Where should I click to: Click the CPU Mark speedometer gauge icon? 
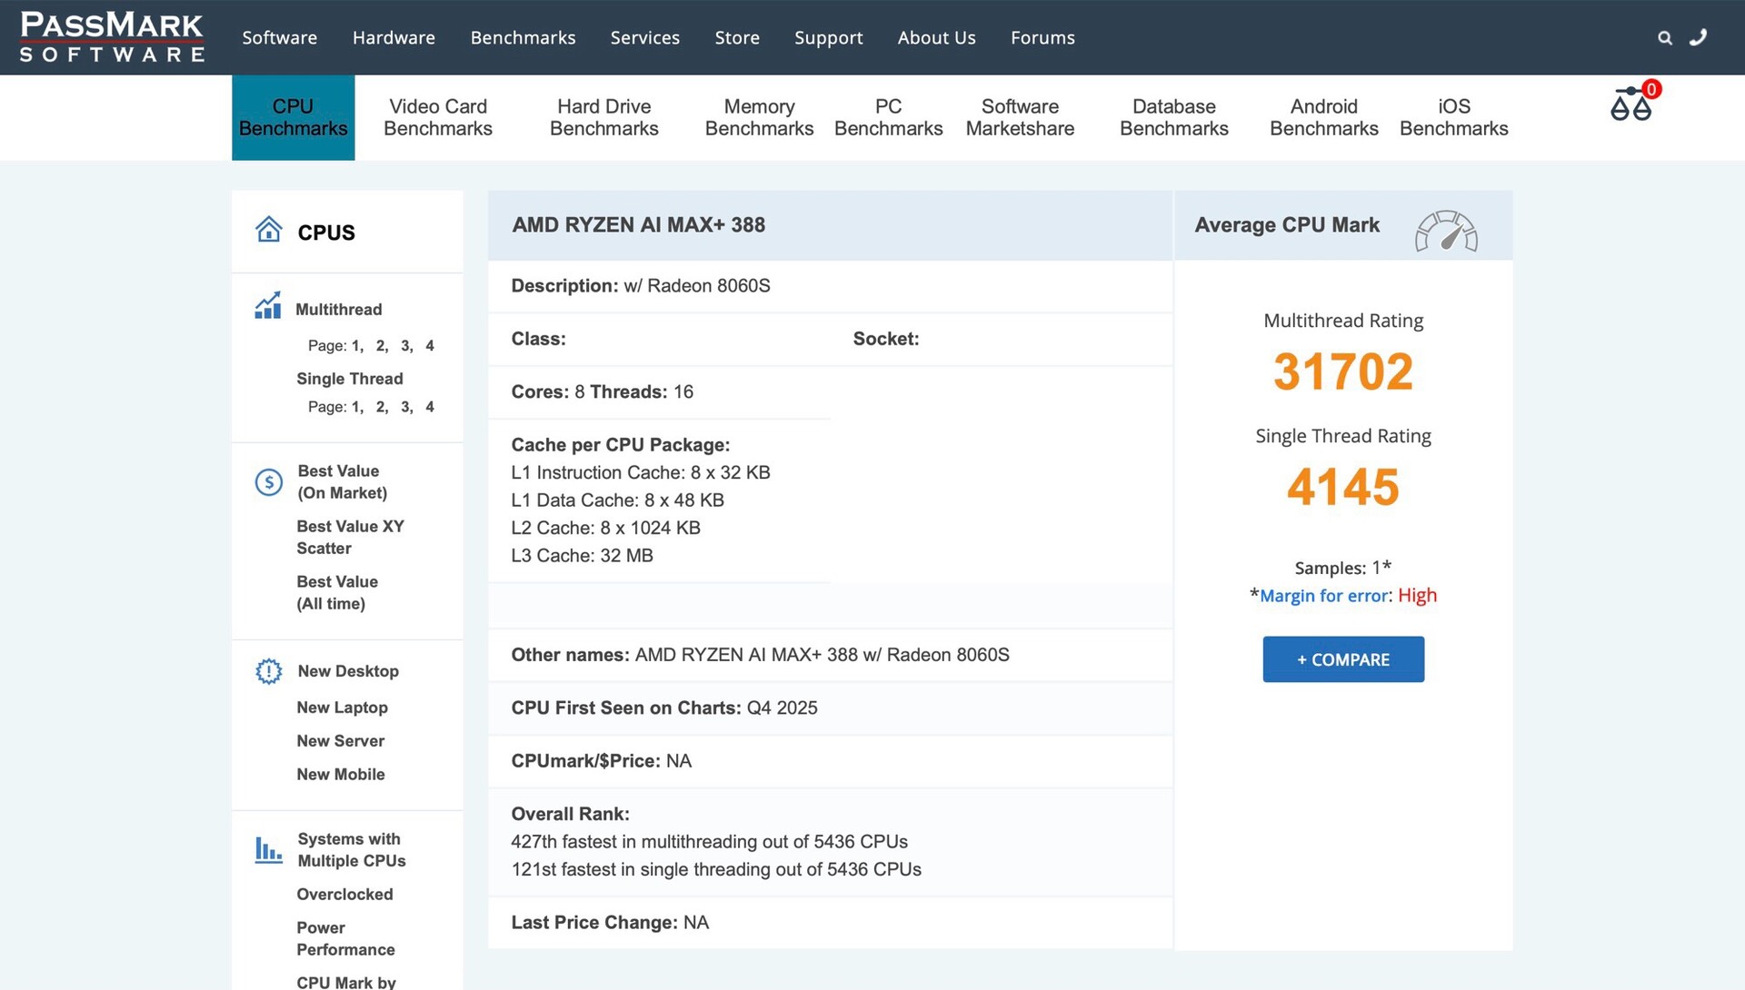pos(1445,231)
